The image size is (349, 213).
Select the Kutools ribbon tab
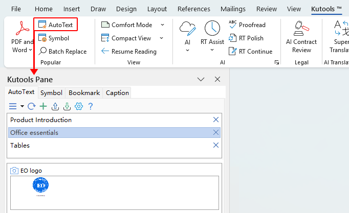tap(326, 9)
